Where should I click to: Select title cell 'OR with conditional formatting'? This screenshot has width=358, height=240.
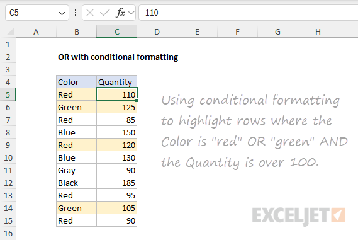click(118, 57)
